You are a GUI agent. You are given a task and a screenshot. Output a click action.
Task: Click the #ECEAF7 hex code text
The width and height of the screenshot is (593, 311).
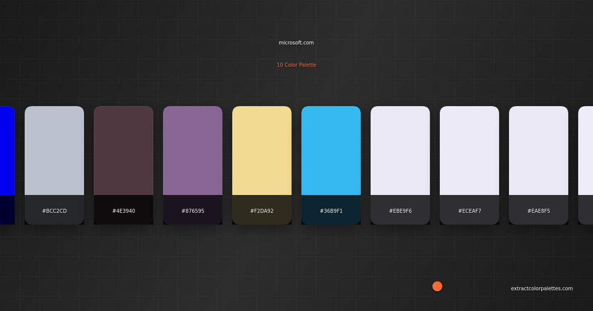[469, 211]
